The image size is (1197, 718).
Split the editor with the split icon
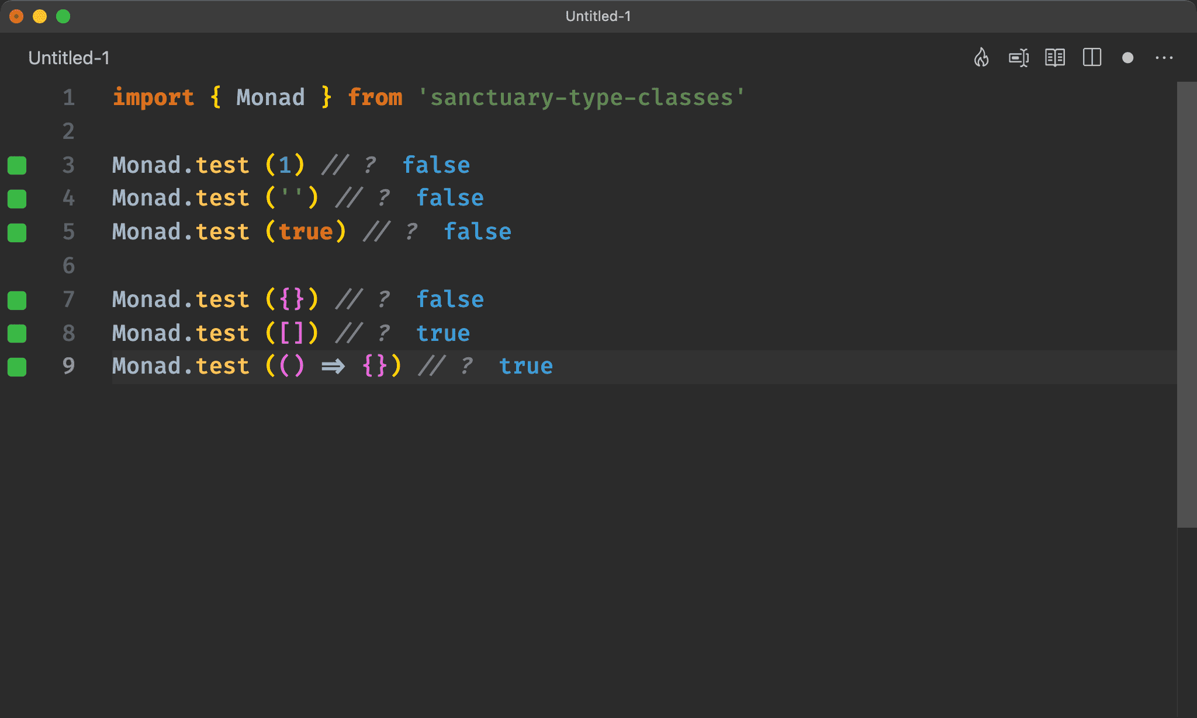point(1092,58)
